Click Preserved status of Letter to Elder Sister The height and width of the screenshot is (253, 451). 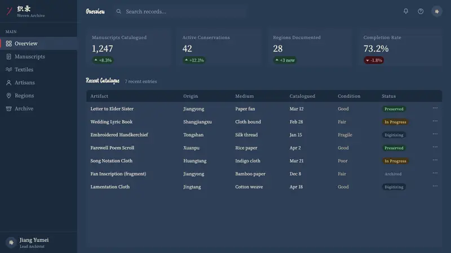tap(393, 109)
